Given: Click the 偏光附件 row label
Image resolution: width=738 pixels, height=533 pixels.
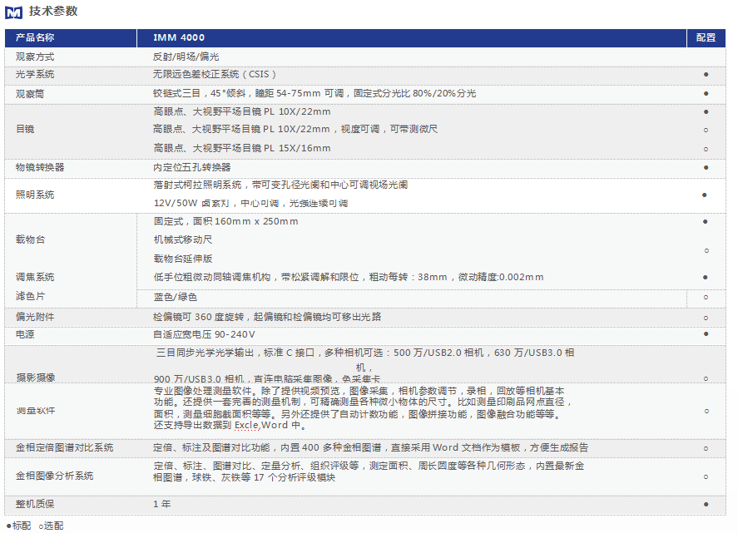Looking at the screenshot, I should pos(35,317).
